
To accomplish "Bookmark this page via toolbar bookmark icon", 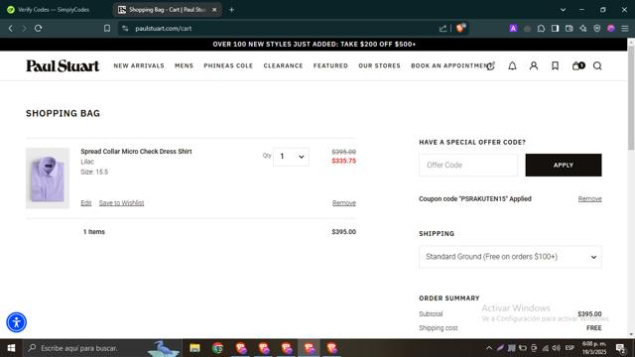I will point(107,29).
